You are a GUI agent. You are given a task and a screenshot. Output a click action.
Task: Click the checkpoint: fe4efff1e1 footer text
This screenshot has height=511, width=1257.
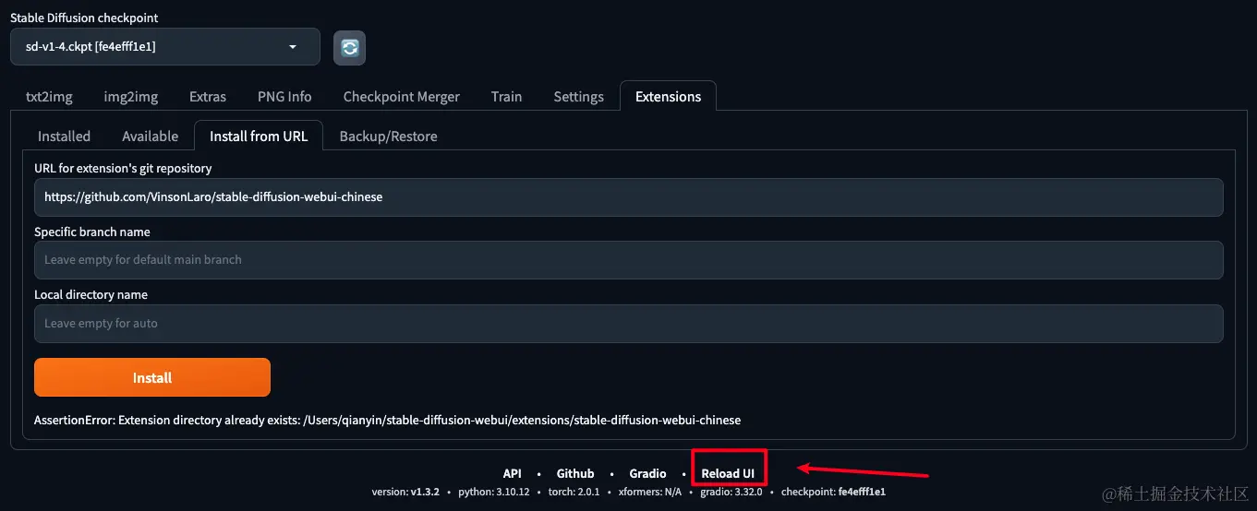[833, 493]
